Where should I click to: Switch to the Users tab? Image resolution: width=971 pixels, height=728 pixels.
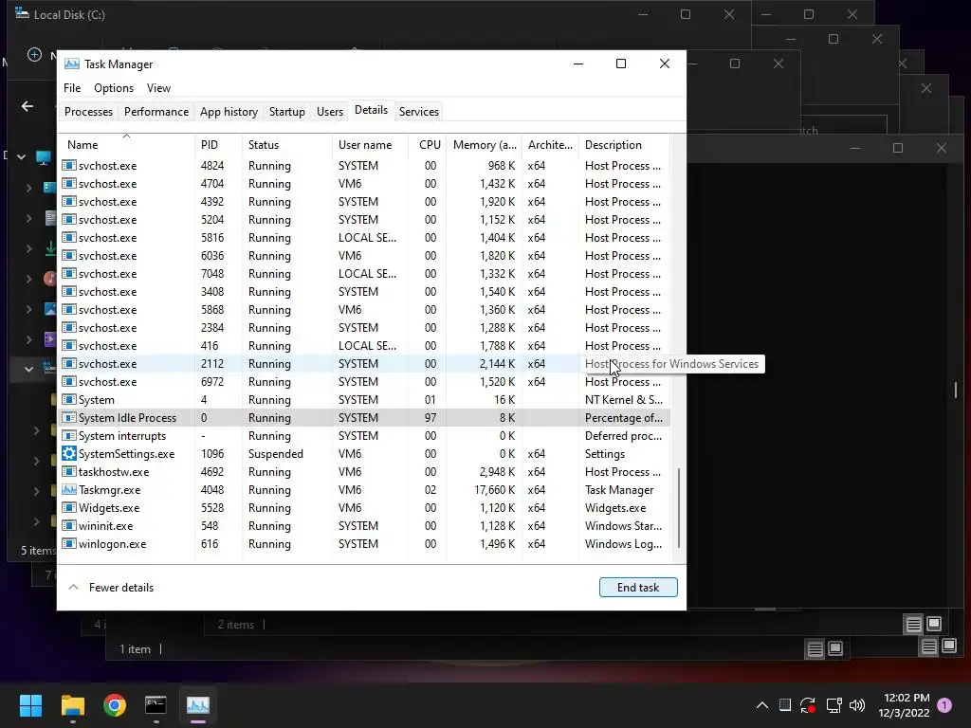(329, 112)
